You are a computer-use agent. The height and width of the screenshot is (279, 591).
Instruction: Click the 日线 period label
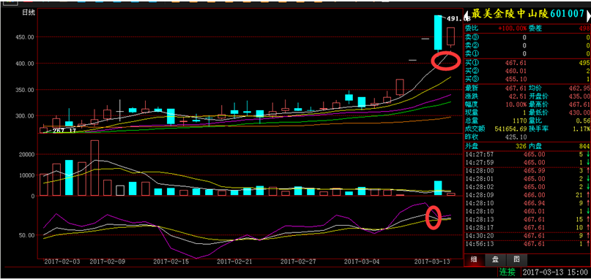coord(29,12)
